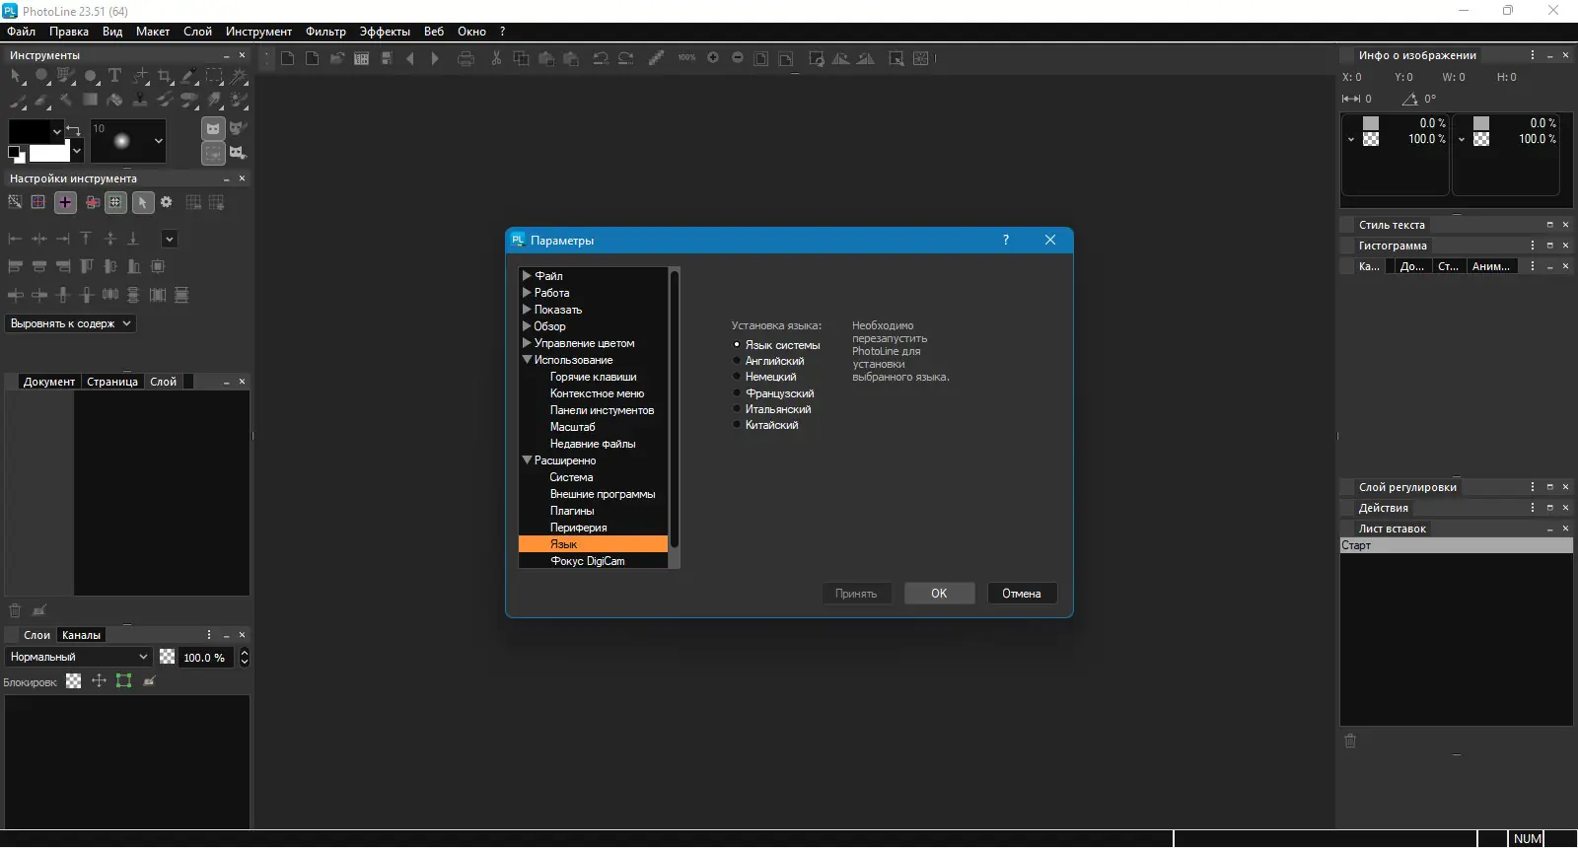
Task: Click the gear settings icon in tool settings
Action: (x=167, y=202)
